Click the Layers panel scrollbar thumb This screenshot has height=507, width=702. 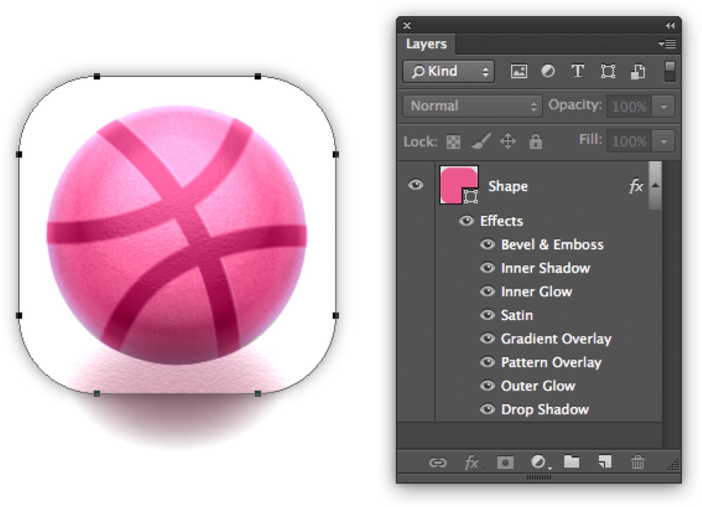(x=656, y=185)
